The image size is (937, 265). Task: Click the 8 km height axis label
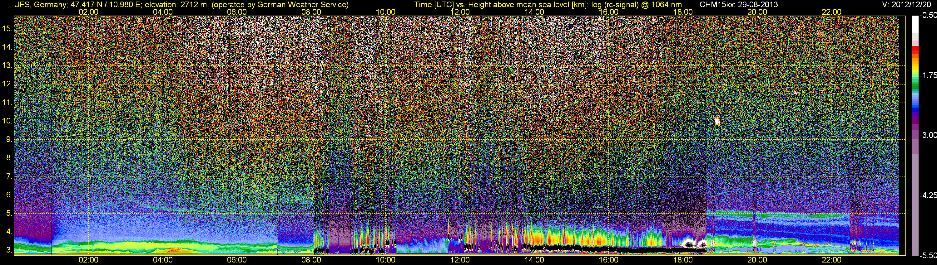click(x=9, y=158)
